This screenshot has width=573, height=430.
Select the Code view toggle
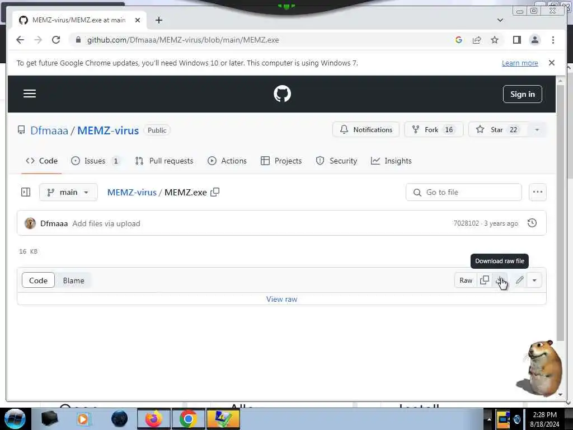click(39, 281)
